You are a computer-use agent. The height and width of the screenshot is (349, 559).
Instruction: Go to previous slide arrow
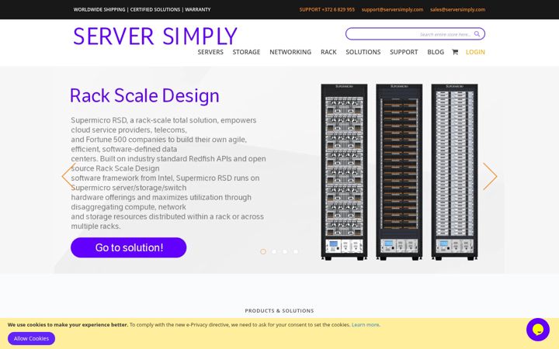(68, 176)
